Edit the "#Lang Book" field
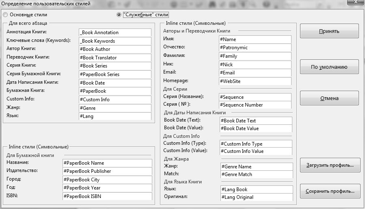 click(x=257, y=189)
